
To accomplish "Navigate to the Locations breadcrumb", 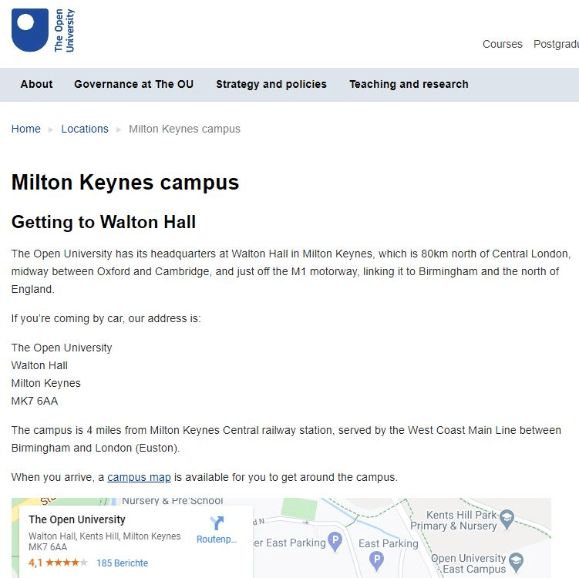I will coord(85,129).
